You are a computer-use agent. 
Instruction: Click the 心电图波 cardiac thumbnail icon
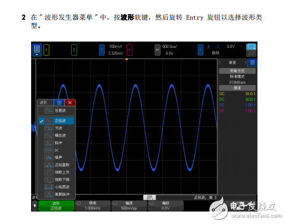point(49,187)
